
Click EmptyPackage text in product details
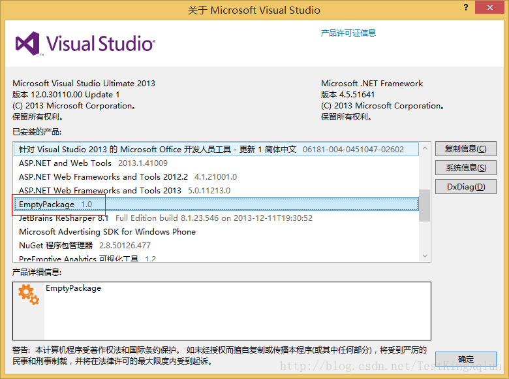point(73,288)
